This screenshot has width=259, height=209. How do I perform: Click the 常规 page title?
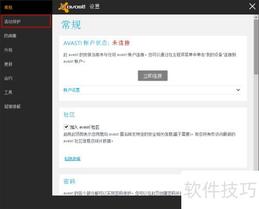click(x=71, y=25)
